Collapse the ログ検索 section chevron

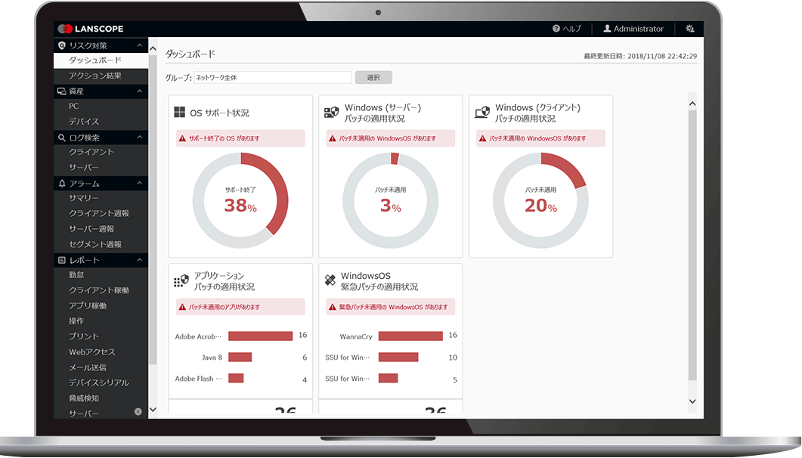(140, 137)
